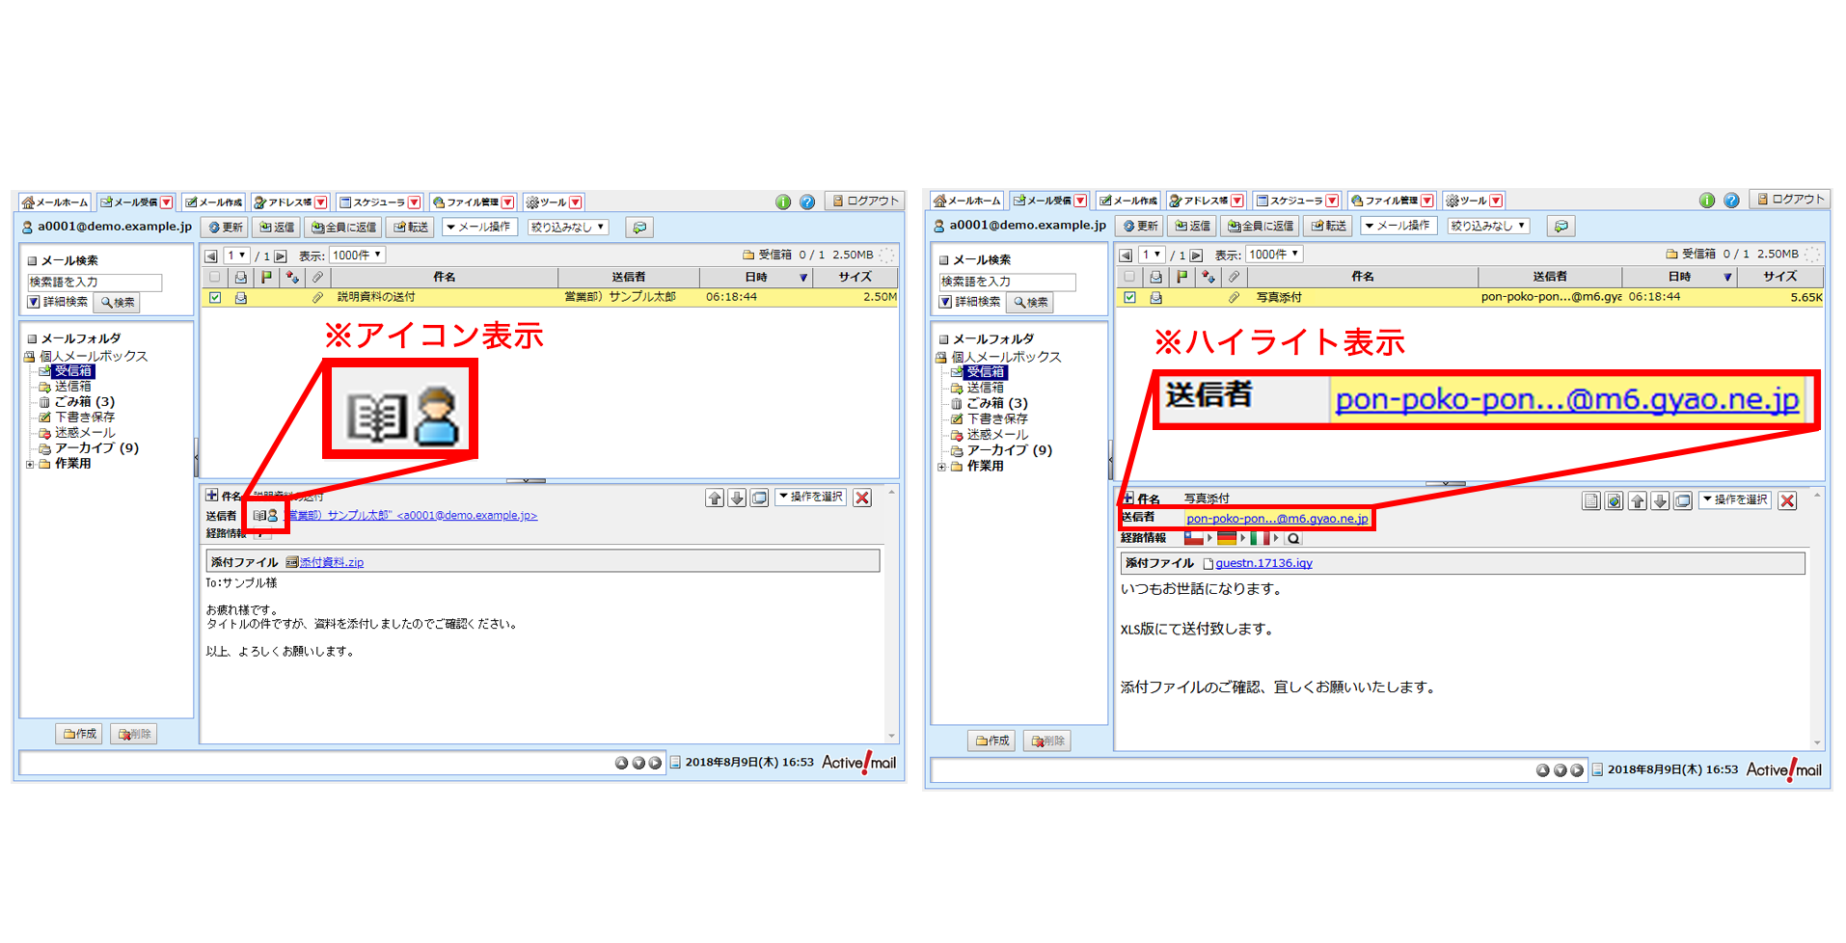The width and height of the screenshot is (1846, 943).
Task: Click the help question-mark icon
Action: [x=807, y=202]
